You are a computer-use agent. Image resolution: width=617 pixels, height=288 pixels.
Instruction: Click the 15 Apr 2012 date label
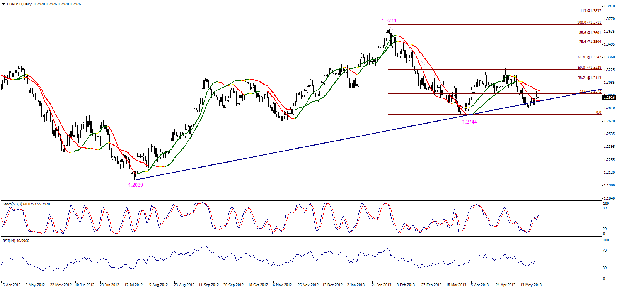[11, 285]
